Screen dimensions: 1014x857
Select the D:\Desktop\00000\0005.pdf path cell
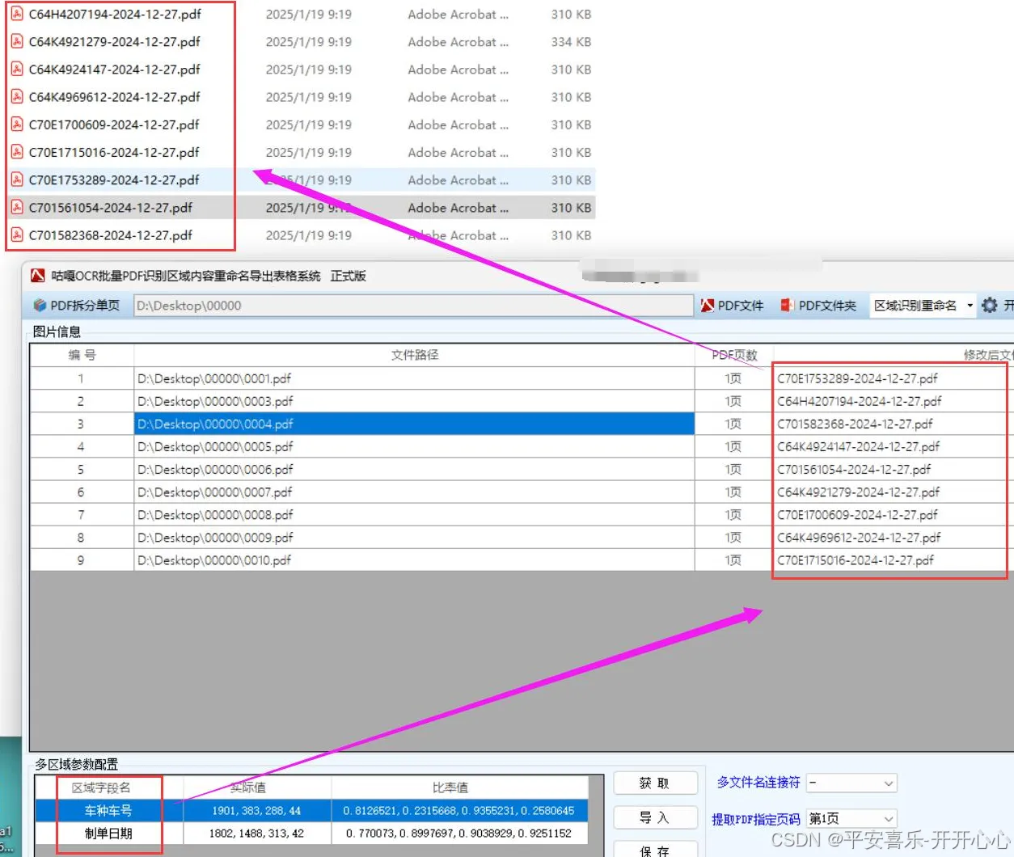coord(414,446)
